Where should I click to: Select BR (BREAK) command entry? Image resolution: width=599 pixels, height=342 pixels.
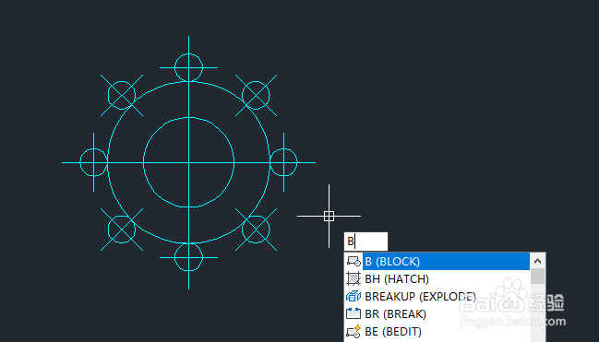437,314
